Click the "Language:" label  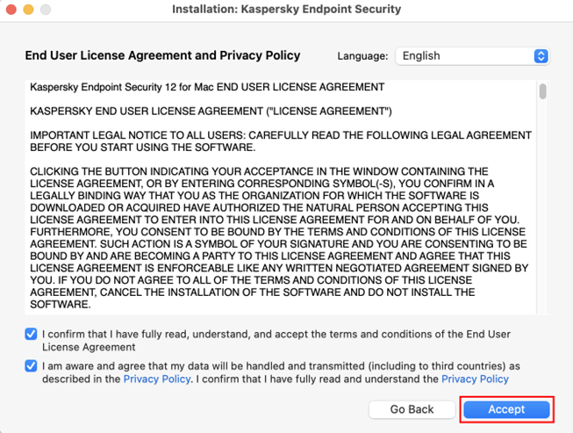pos(362,56)
